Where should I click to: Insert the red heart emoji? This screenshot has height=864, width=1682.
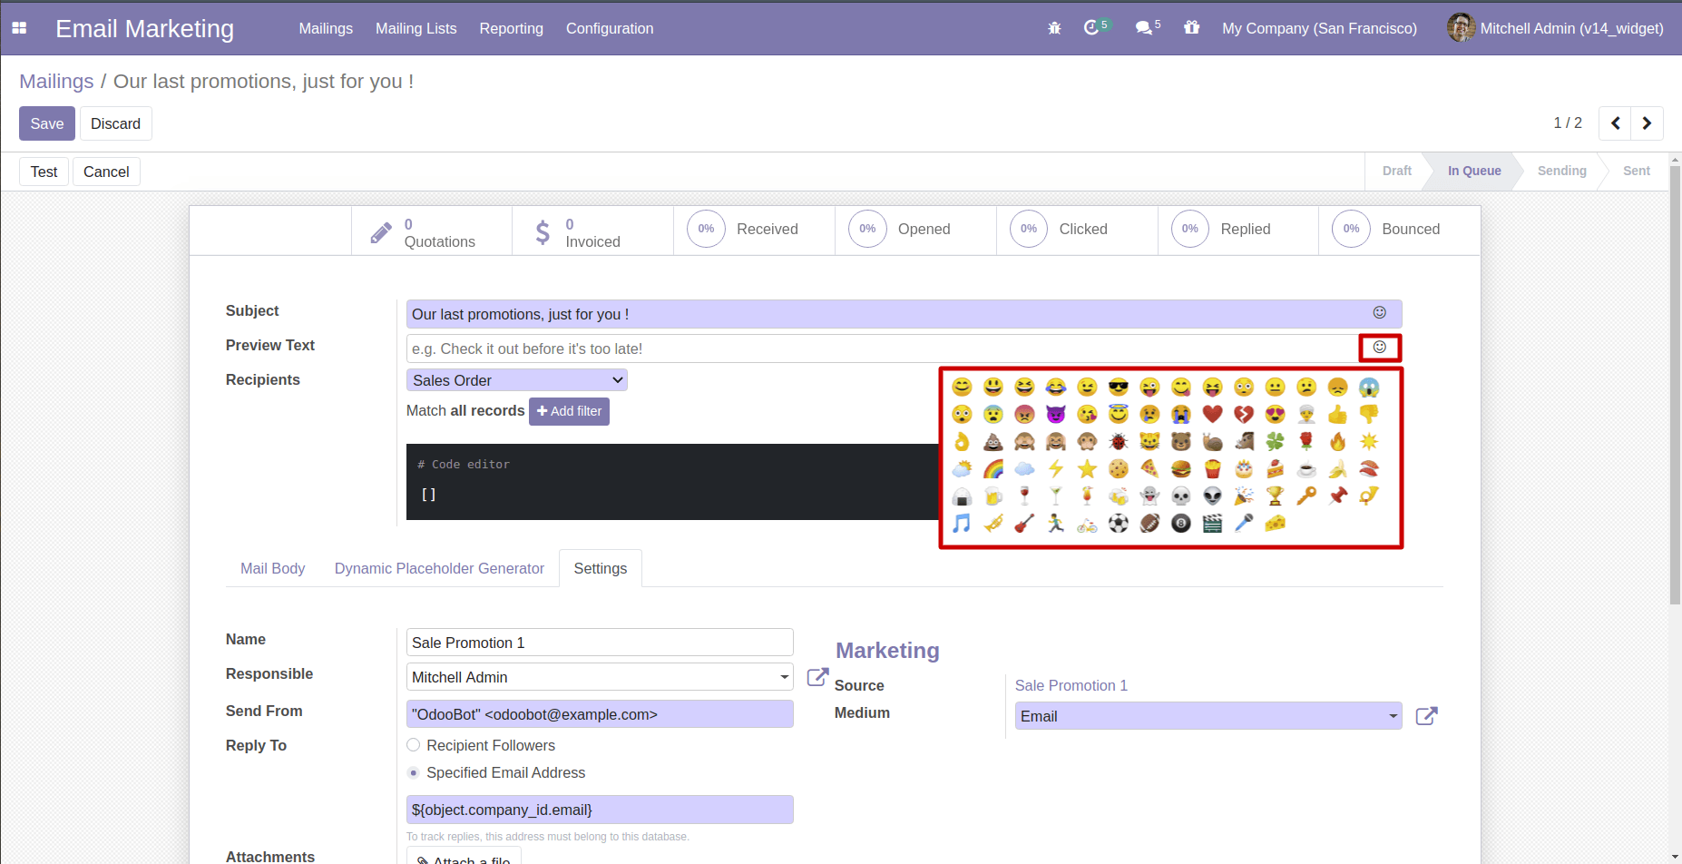[1212, 415]
